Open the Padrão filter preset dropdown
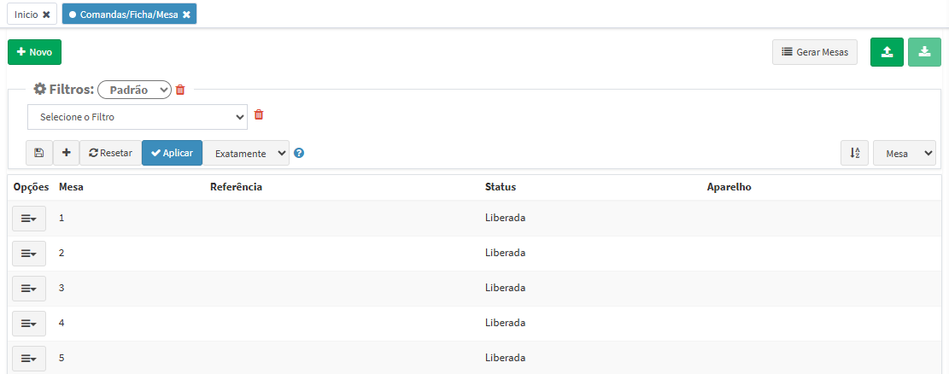949x374 pixels. 134,90
